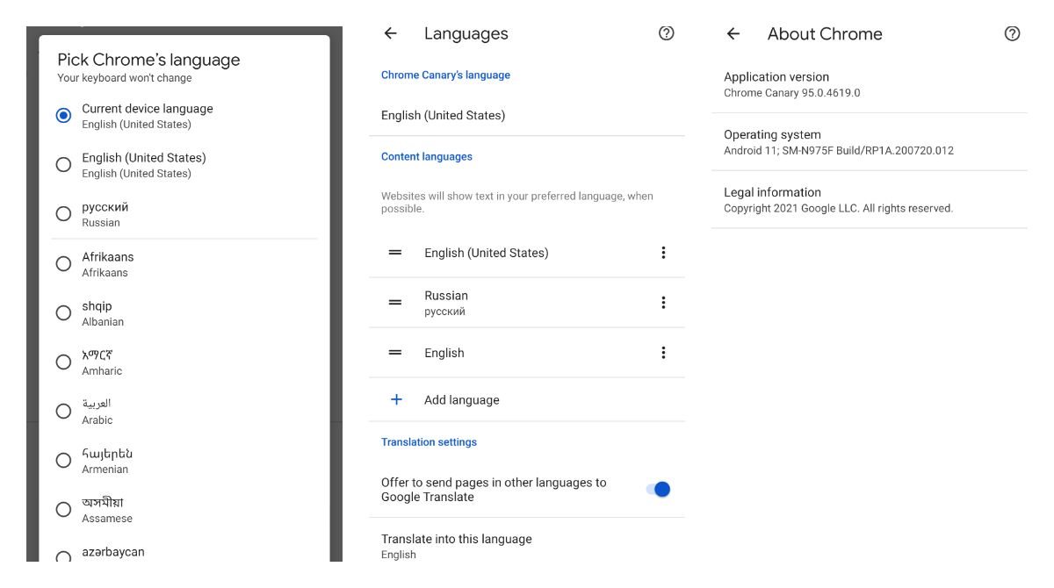Click the Add language label
Viewport: 1054px width, 588px height.
462,399
